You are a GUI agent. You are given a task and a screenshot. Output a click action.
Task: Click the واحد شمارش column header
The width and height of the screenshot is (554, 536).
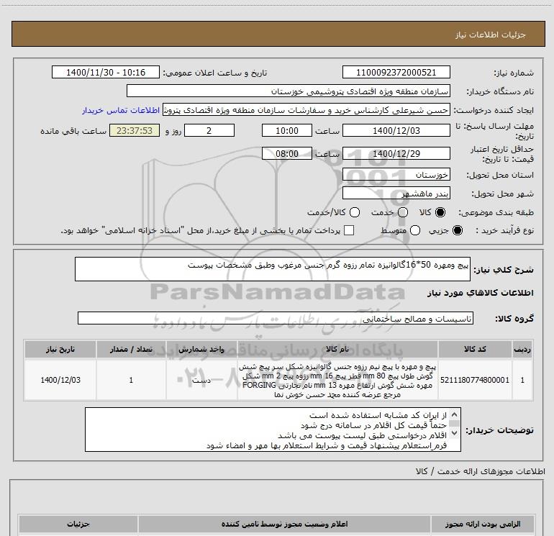[201, 349]
